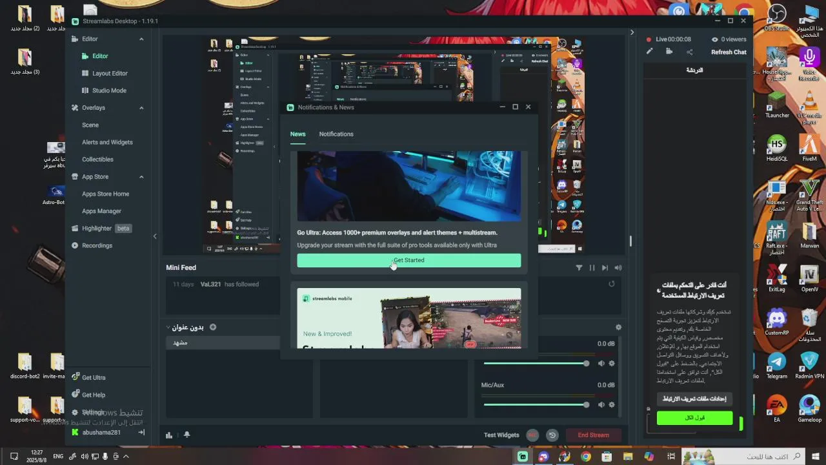
Task: Switch to the News tab
Action: coord(297,134)
